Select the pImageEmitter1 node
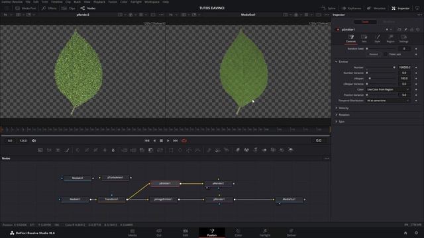This screenshot has width=424, height=238. click(x=164, y=200)
